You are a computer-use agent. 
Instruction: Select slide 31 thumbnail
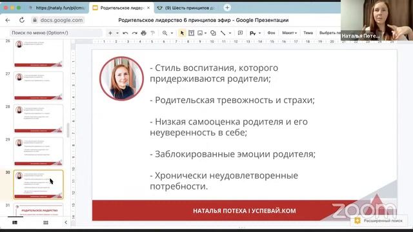click(39, 210)
